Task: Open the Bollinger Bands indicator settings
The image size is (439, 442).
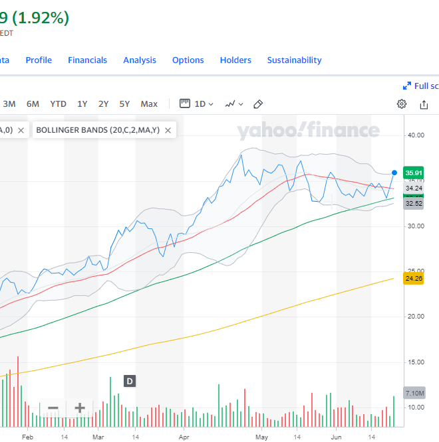Action: (98, 131)
